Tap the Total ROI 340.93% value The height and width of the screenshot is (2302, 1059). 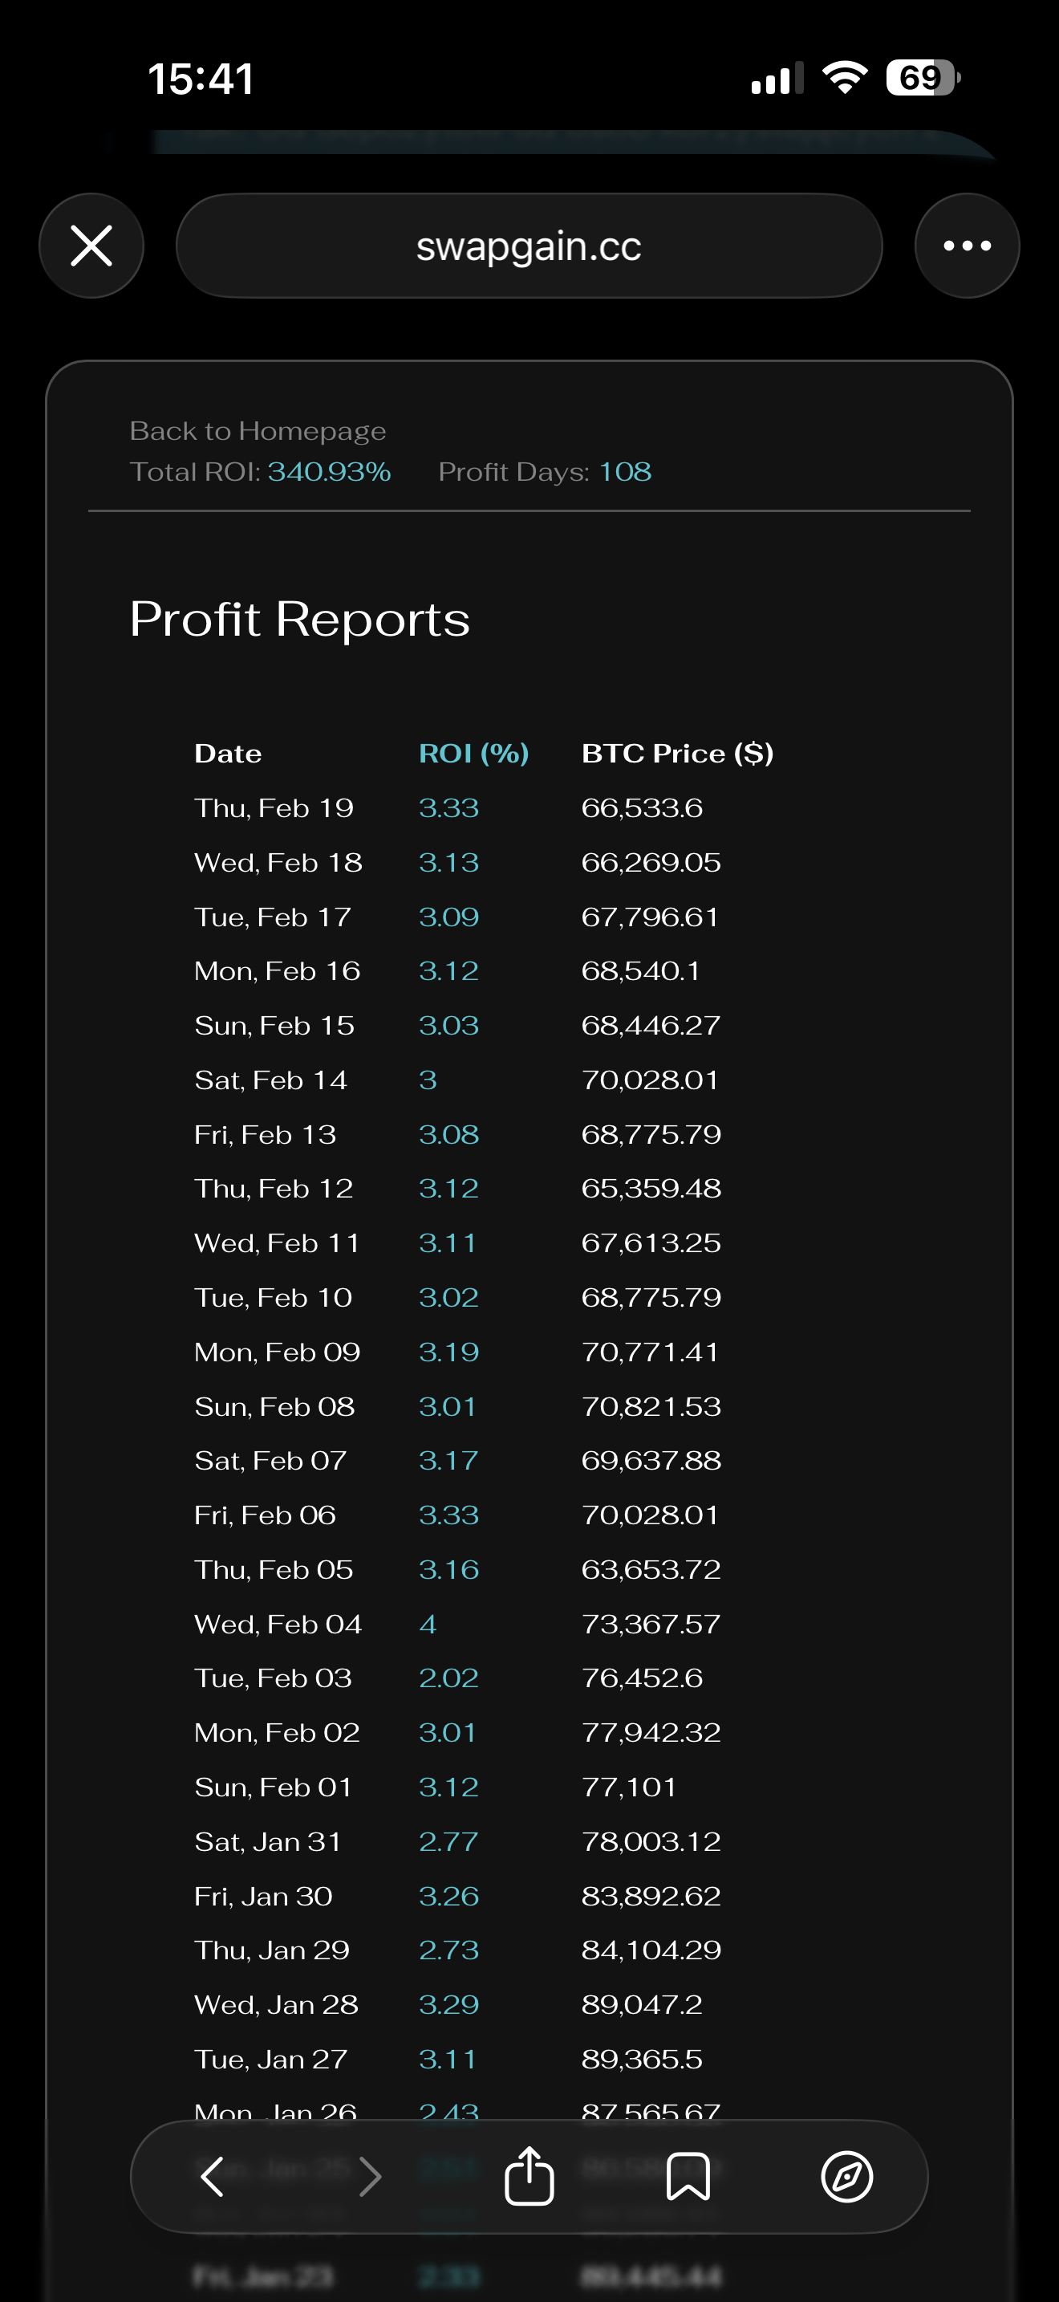pyautogui.click(x=329, y=472)
